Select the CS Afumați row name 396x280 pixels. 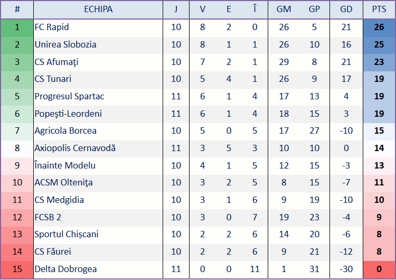tap(56, 62)
